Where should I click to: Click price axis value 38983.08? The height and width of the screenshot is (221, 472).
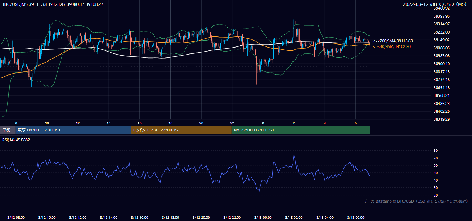(x=441, y=56)
